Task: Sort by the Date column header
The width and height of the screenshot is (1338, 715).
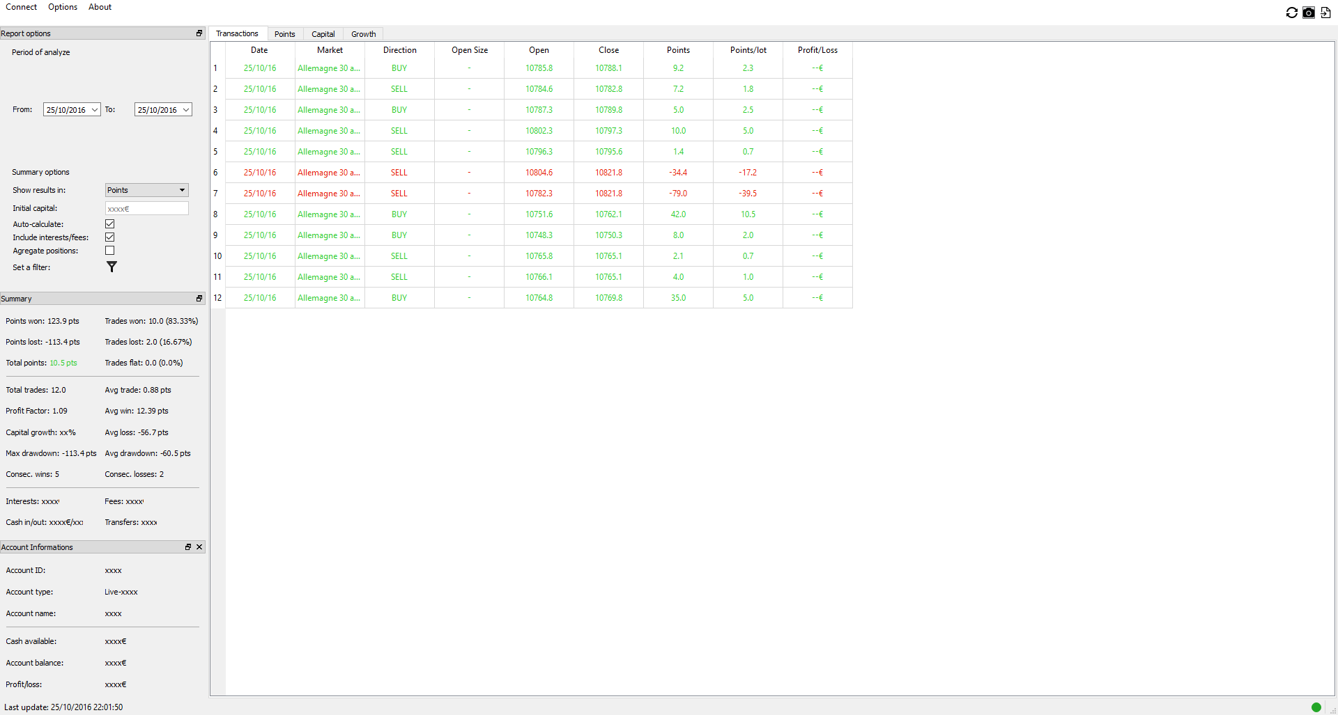Action: tap(260, 50)
